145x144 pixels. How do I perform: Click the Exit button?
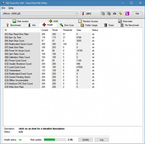pyautogui.click(x=137, y=13)
